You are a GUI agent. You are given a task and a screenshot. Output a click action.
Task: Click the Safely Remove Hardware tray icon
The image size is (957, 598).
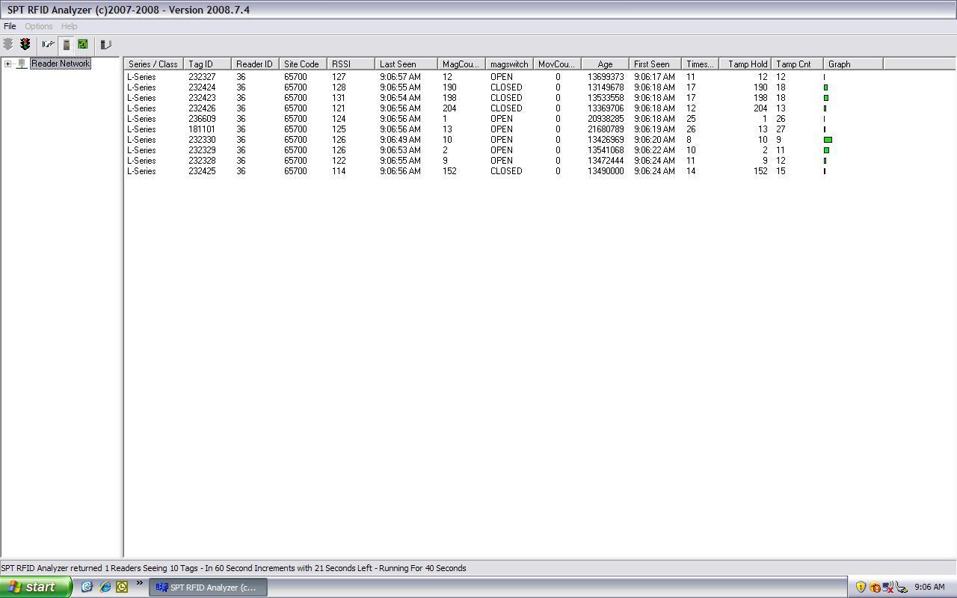pyautogui.click(x=902, y=588)
